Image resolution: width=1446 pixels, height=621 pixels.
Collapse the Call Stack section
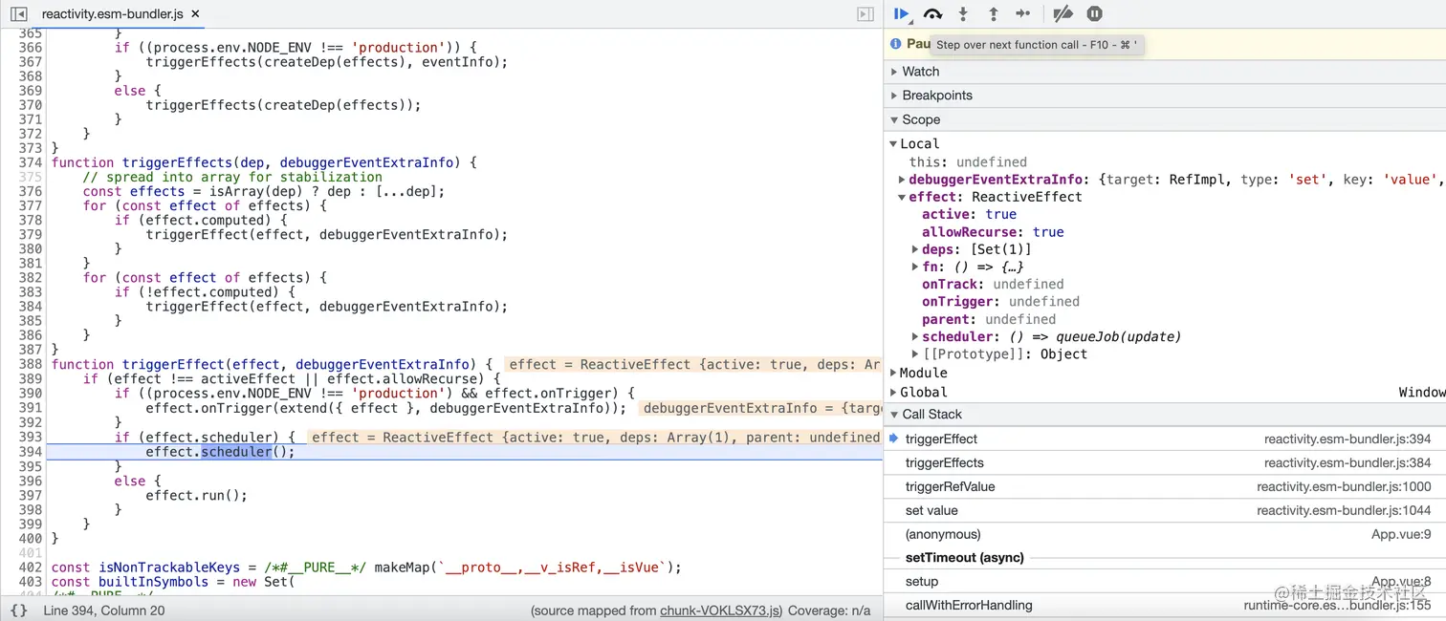tap(1165, 415)
